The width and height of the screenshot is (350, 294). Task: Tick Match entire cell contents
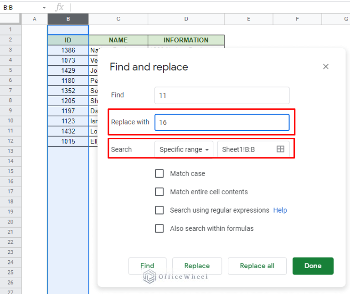coord(159,192)
